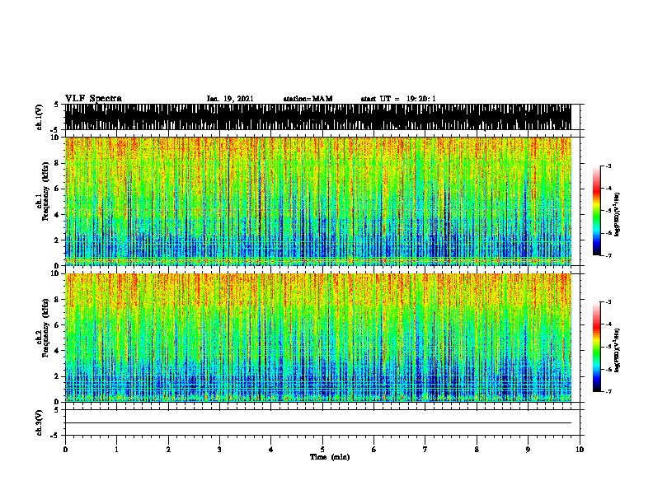Click inside the ch.1 spectrogram panel
Image resolution: width=653 pixels, height=504 pixels.
click(x=318, y=201)
